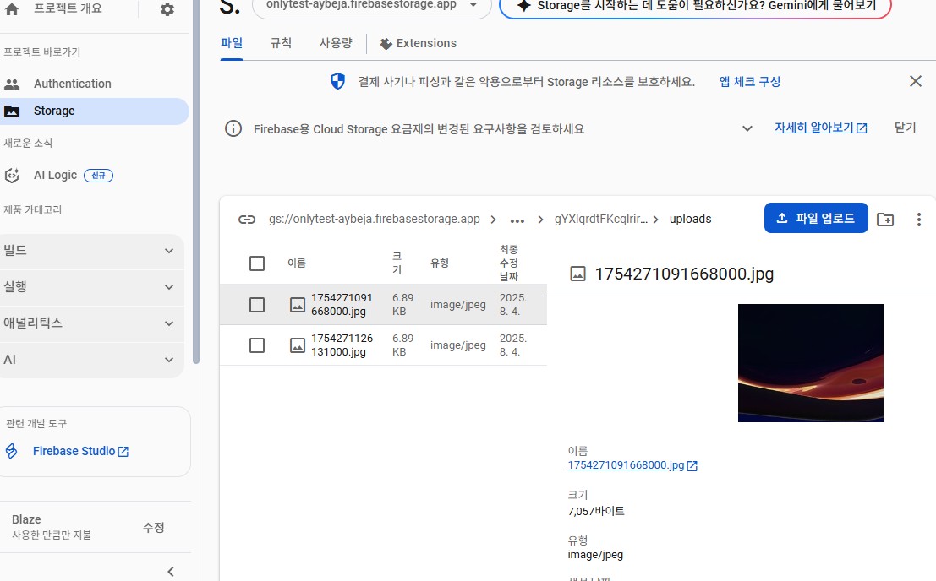
Task: Open project overview home icon
Action: click(12, 9)
